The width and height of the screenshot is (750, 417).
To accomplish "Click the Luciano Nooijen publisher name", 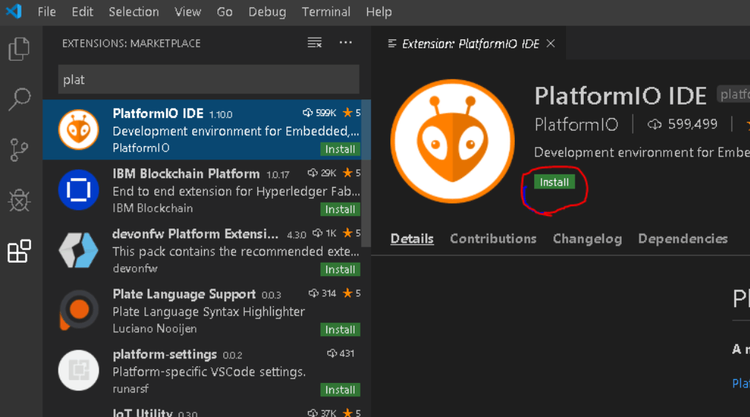I will click(x=154, y=329).
